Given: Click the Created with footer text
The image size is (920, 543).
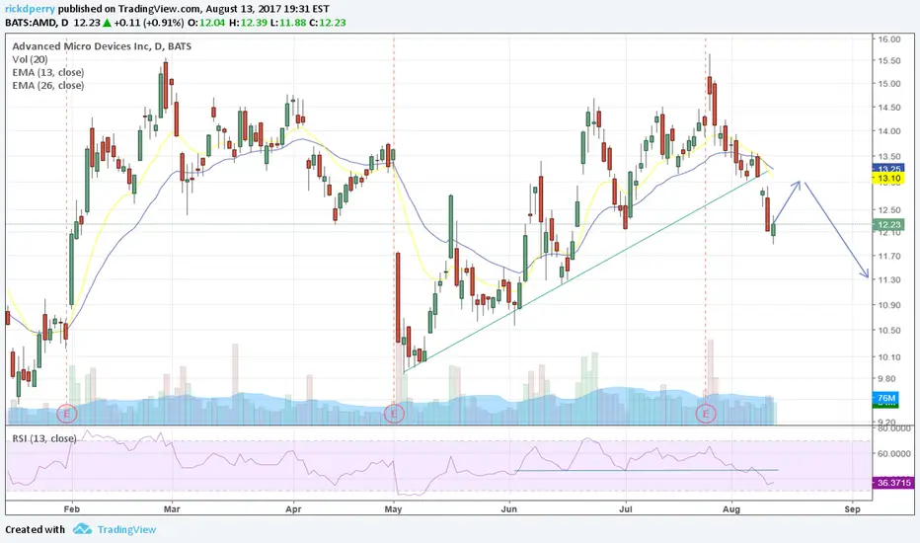Looking at the screenshot, I should 36,529.
